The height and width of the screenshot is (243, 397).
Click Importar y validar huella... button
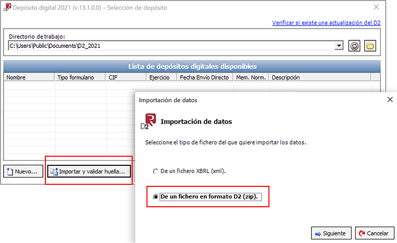(89, 172)
